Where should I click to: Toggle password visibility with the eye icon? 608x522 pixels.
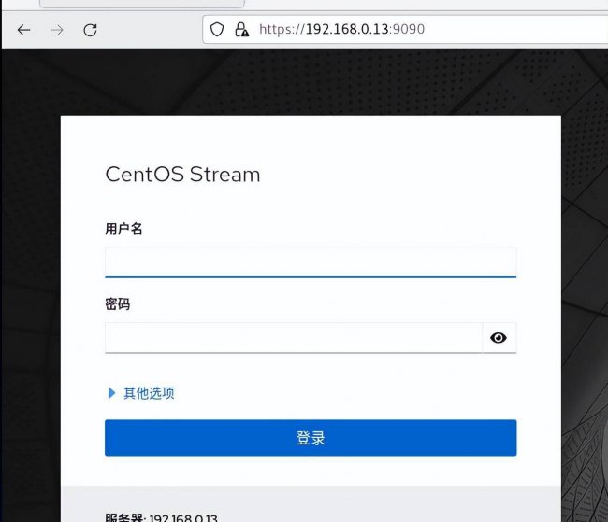click(499, 338)
